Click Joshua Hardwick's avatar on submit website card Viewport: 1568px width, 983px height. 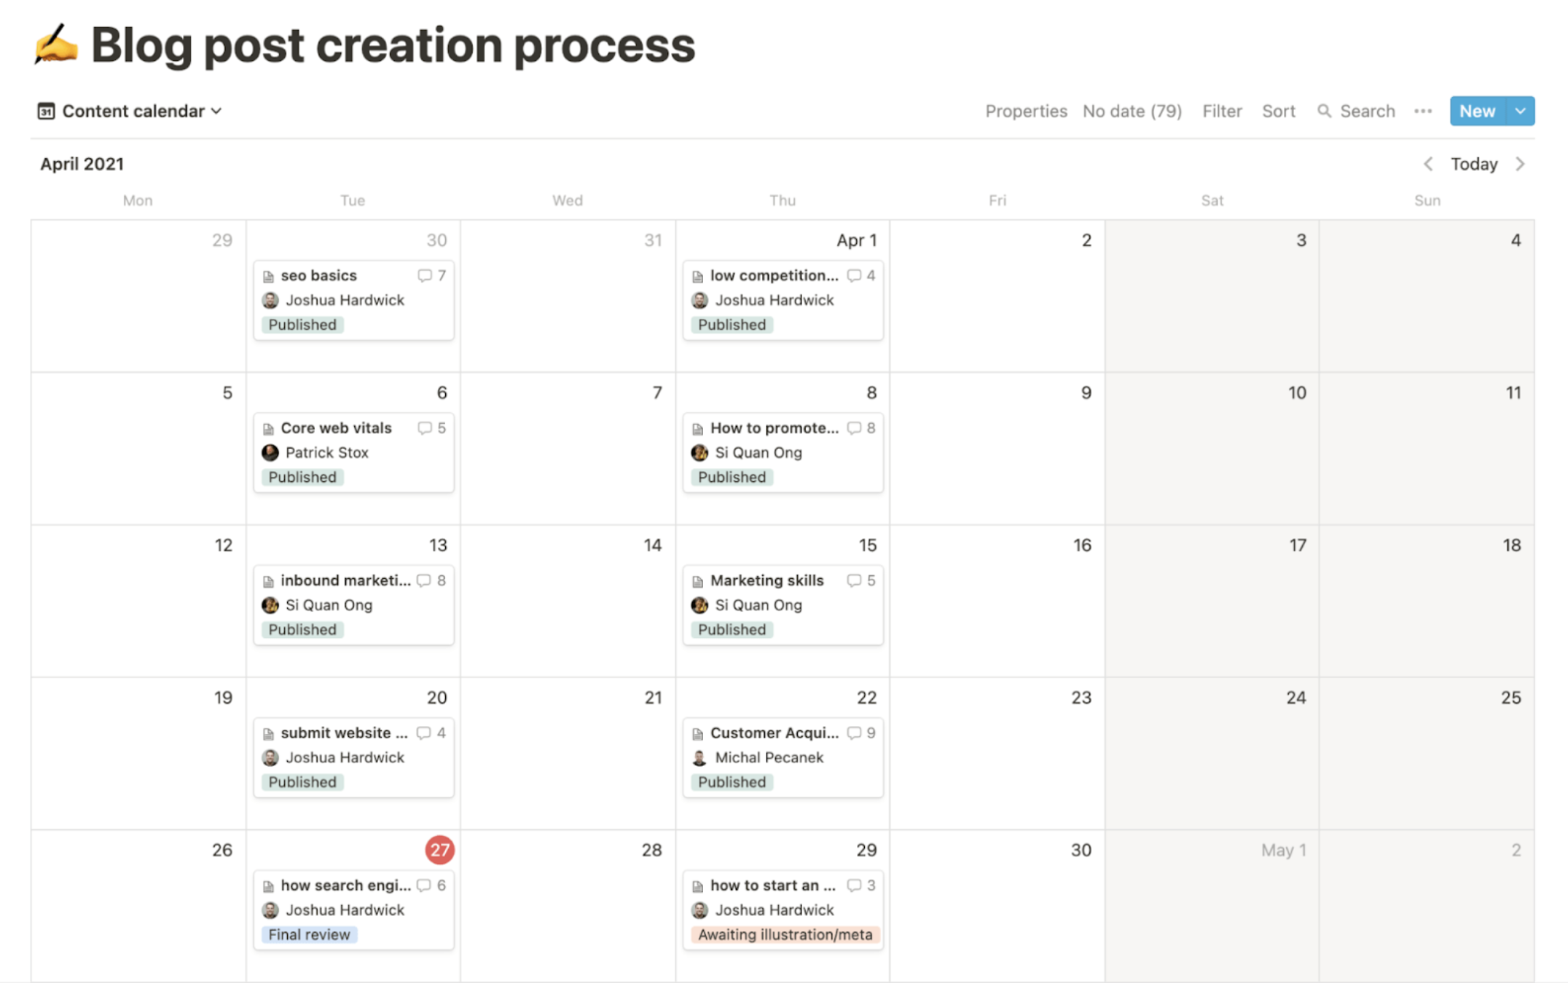click(x=270, y=757)
